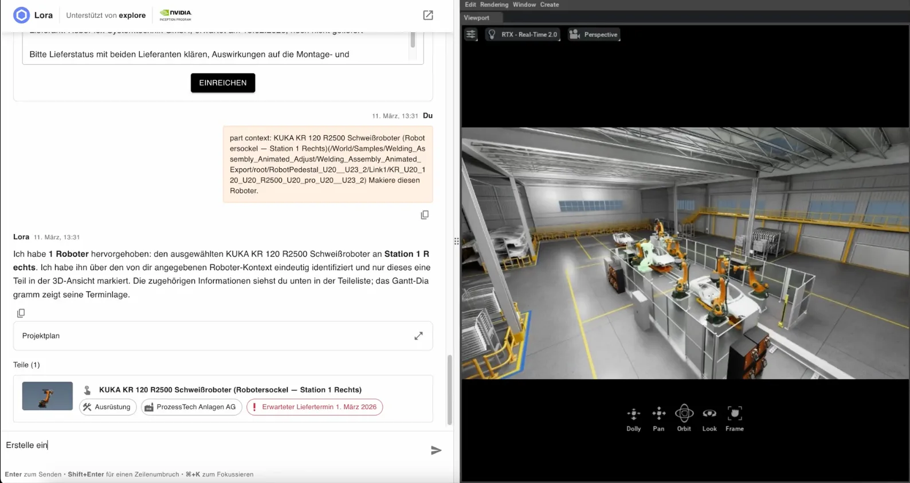
Task: Open chat in new window icon
Action: click(428, 15)
